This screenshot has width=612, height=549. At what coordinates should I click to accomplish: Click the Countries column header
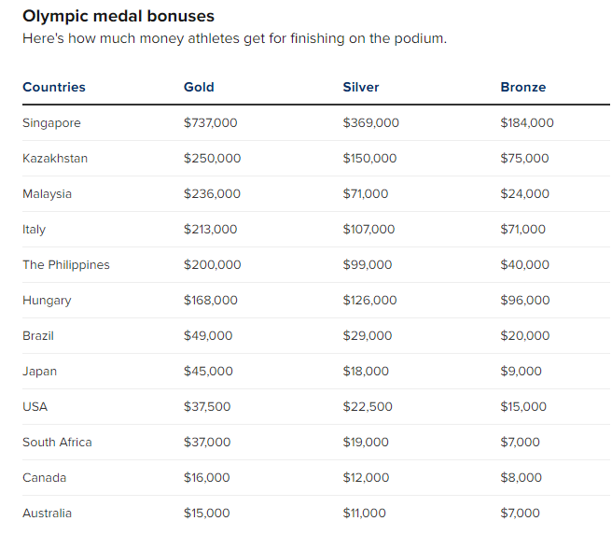[x=54, y=87]
